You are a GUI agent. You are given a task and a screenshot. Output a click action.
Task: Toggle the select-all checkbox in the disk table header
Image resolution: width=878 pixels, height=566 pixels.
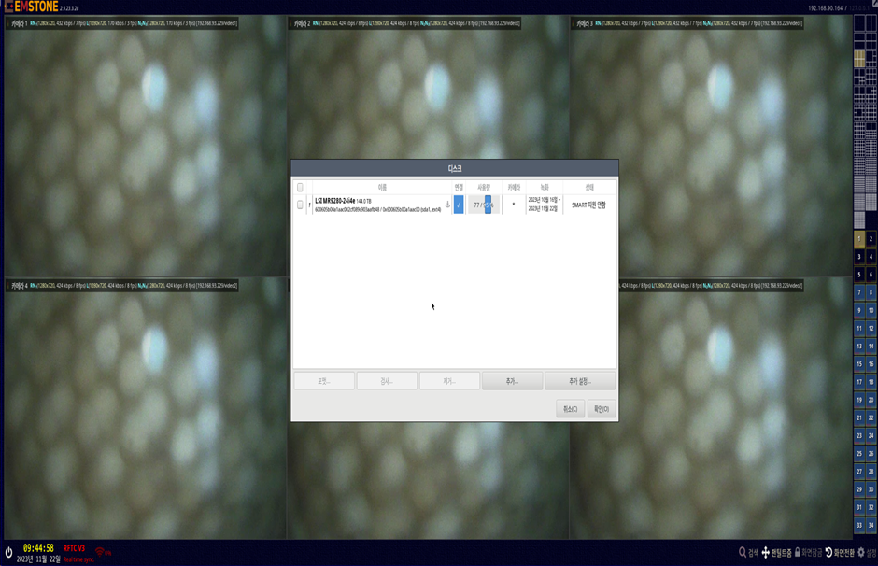click(x=300, y=188)
